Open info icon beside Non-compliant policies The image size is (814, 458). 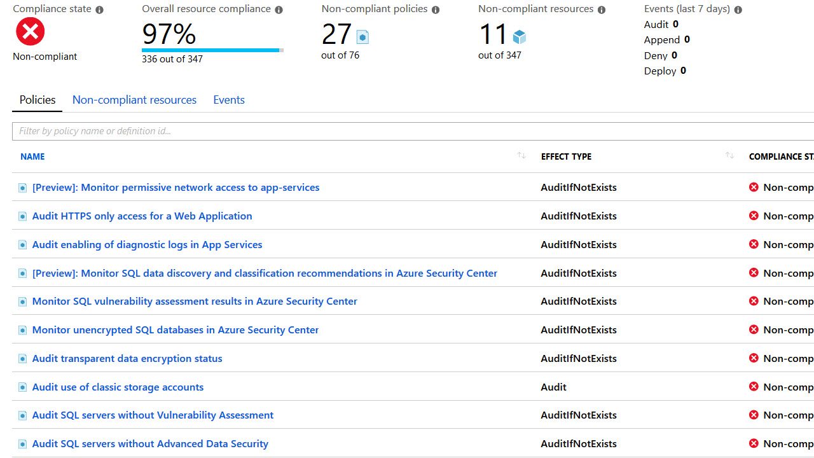point(435,10)
